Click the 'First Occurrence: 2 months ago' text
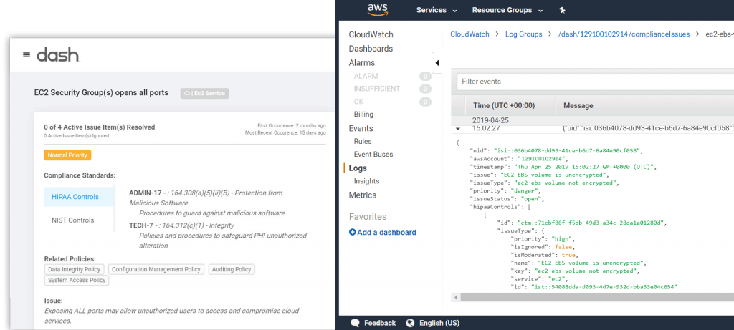This screenshot has width=734, height=330. pyautogui.click(x=292, y=126)
